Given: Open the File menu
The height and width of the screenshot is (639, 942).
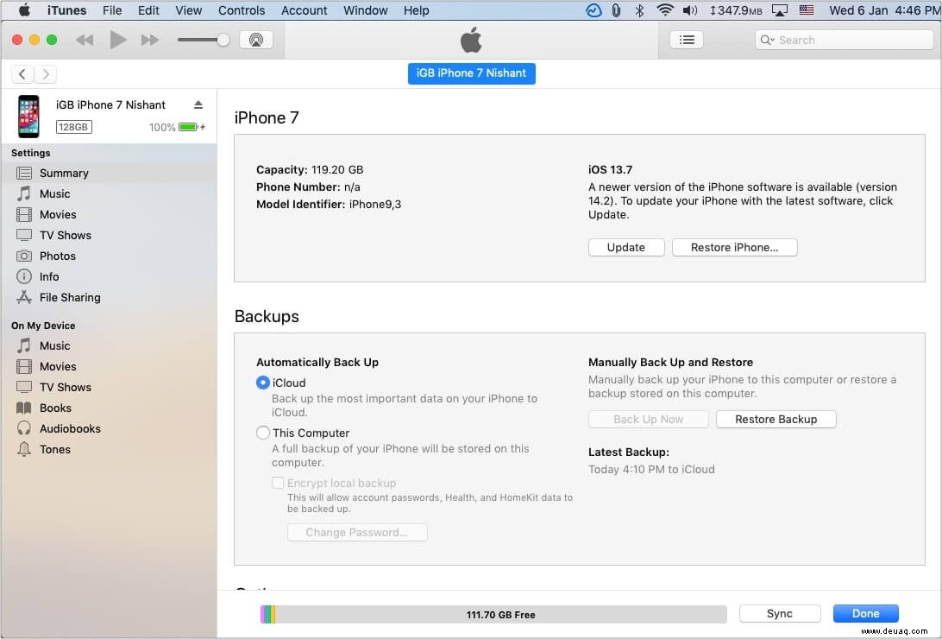Looking at the screenshot, I should [x=112, y=10].
